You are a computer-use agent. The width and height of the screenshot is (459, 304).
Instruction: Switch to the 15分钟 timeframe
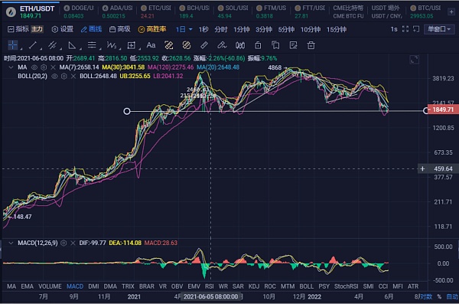pos(337,29)
